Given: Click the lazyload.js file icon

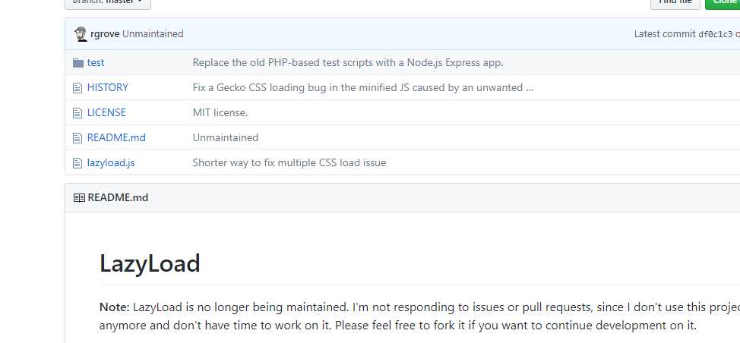Looking at the screenshot, I should pos(77,162).
